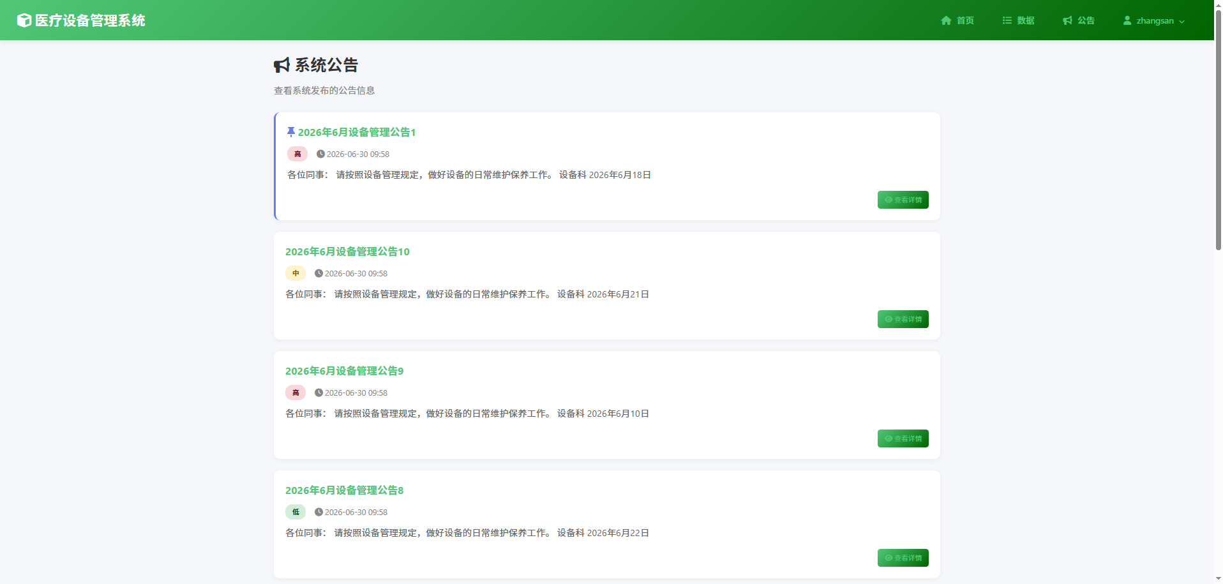Open the 2026年6月设备管理公告10 title
This screenshot has height=584, width=1223.
[x=347, y=251]
